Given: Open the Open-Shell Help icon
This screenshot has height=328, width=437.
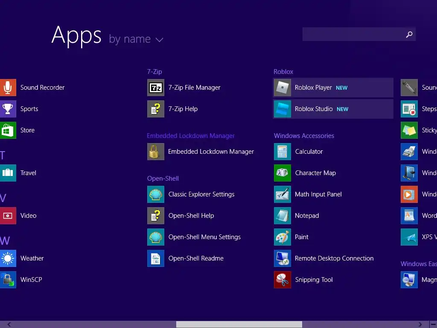Looking at the screenshot, I should click(x=155, y=216).
